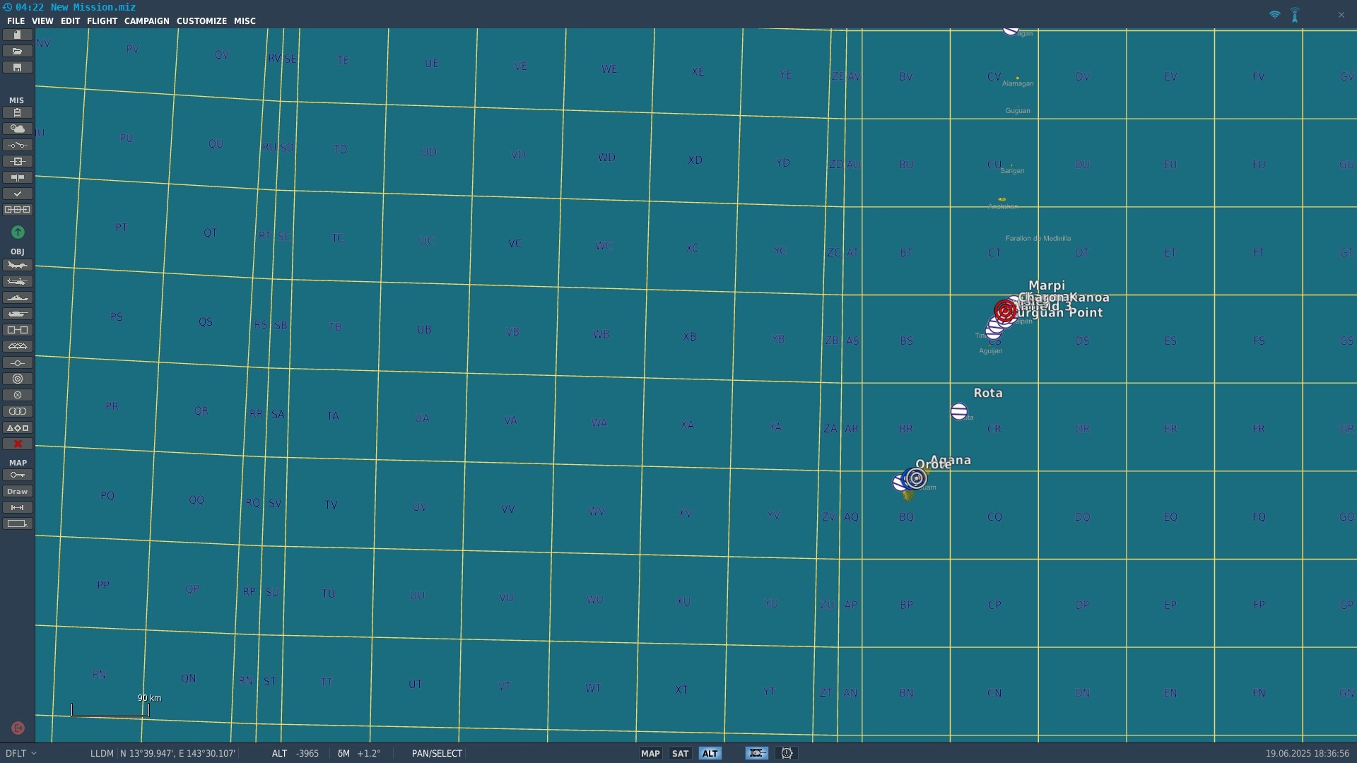Select the triangle-diamond-square shapes tool
Image resolution: width=1357 pixels, height=763 pixels.
(18, 427)
